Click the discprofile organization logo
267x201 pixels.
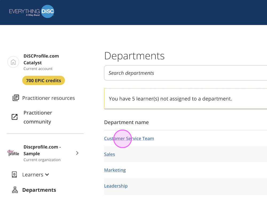tap(13, 153)
